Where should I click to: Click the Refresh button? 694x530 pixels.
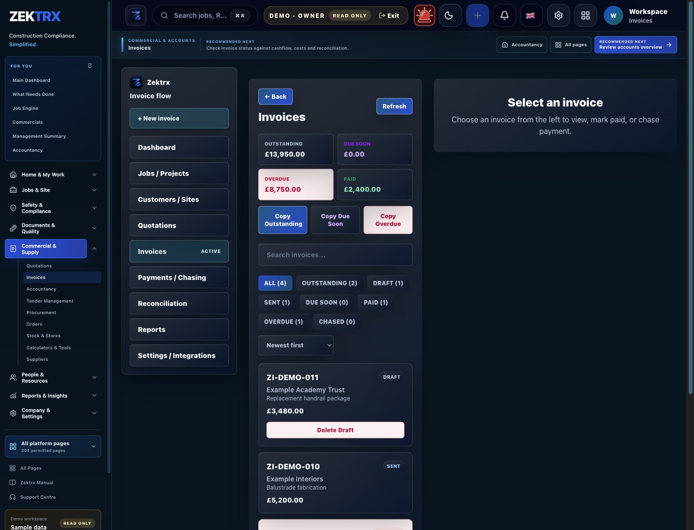pos(394,106)
